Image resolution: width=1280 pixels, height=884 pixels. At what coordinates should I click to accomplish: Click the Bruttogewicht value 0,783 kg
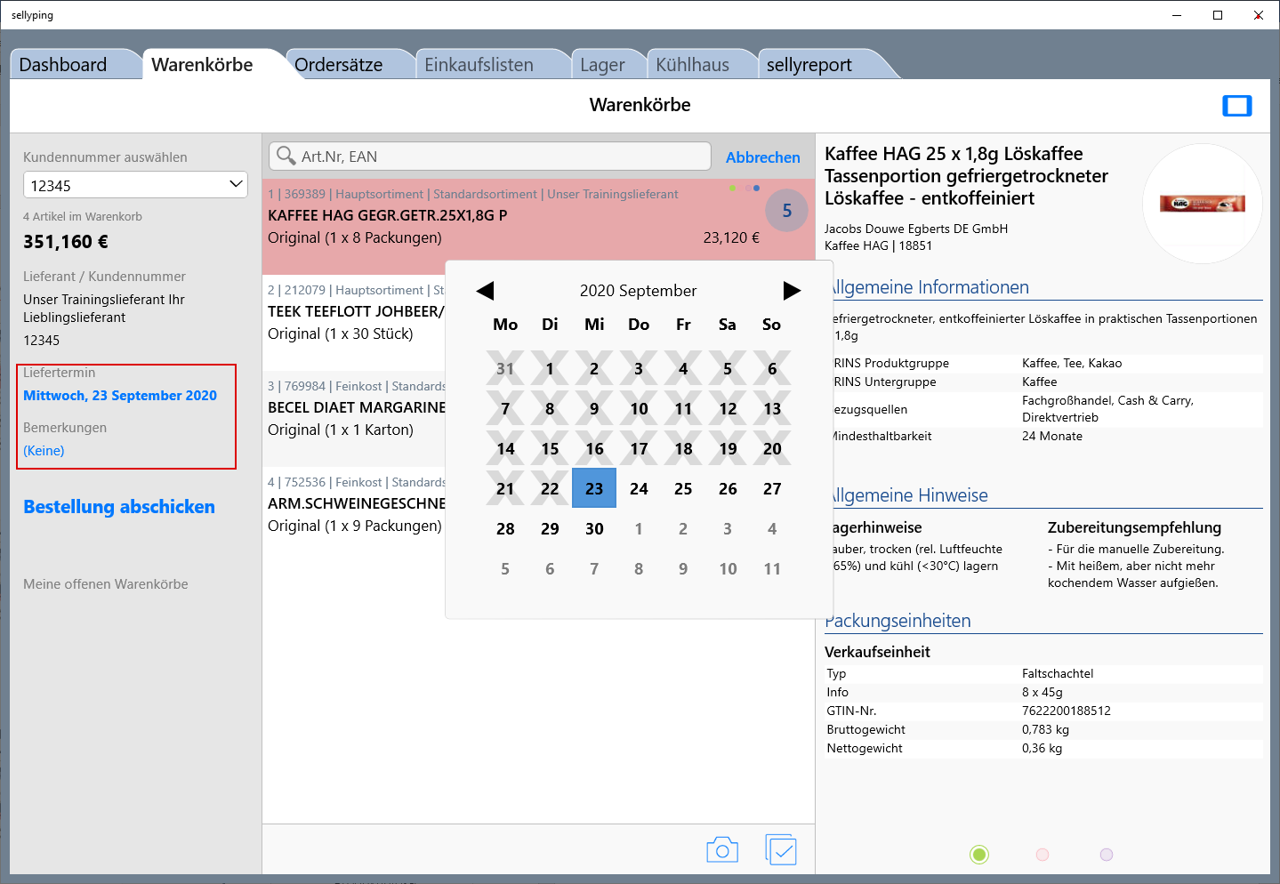[1045, 729]
